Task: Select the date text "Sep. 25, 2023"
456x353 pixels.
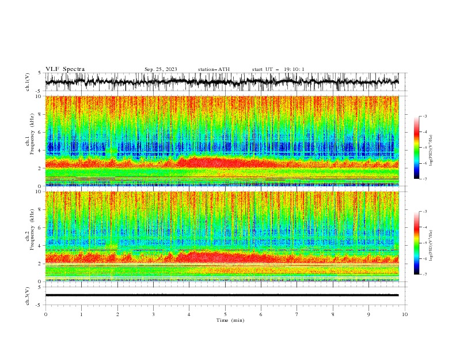Action: (161, 69)
